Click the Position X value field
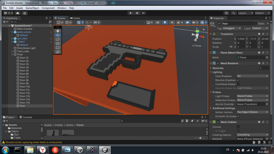 tap(241, 39)
